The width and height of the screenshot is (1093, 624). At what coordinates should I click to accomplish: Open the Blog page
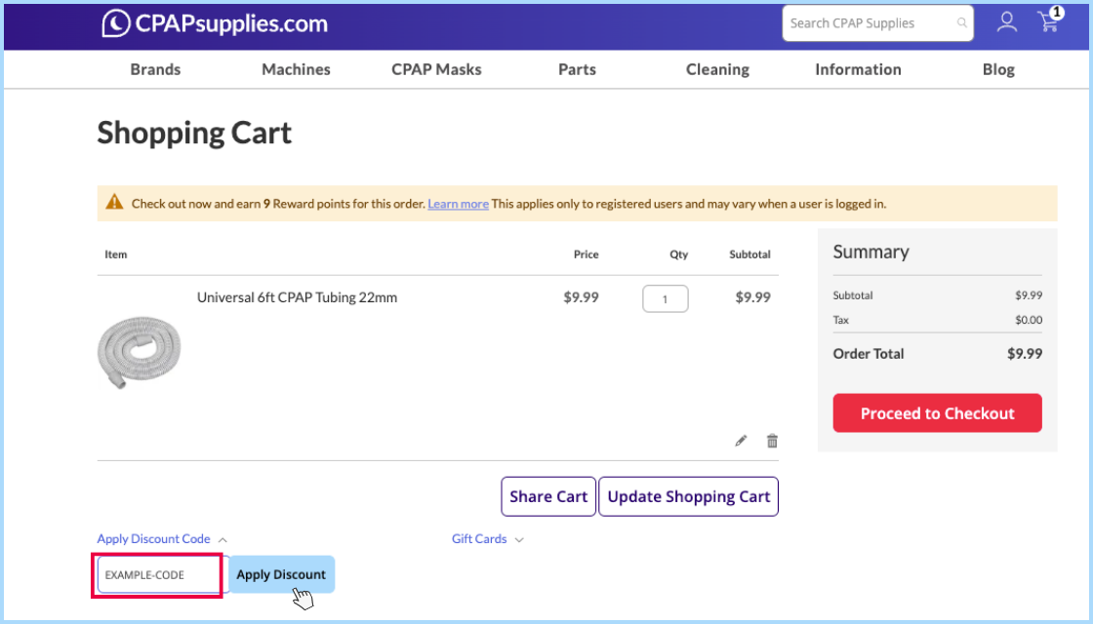998,69
